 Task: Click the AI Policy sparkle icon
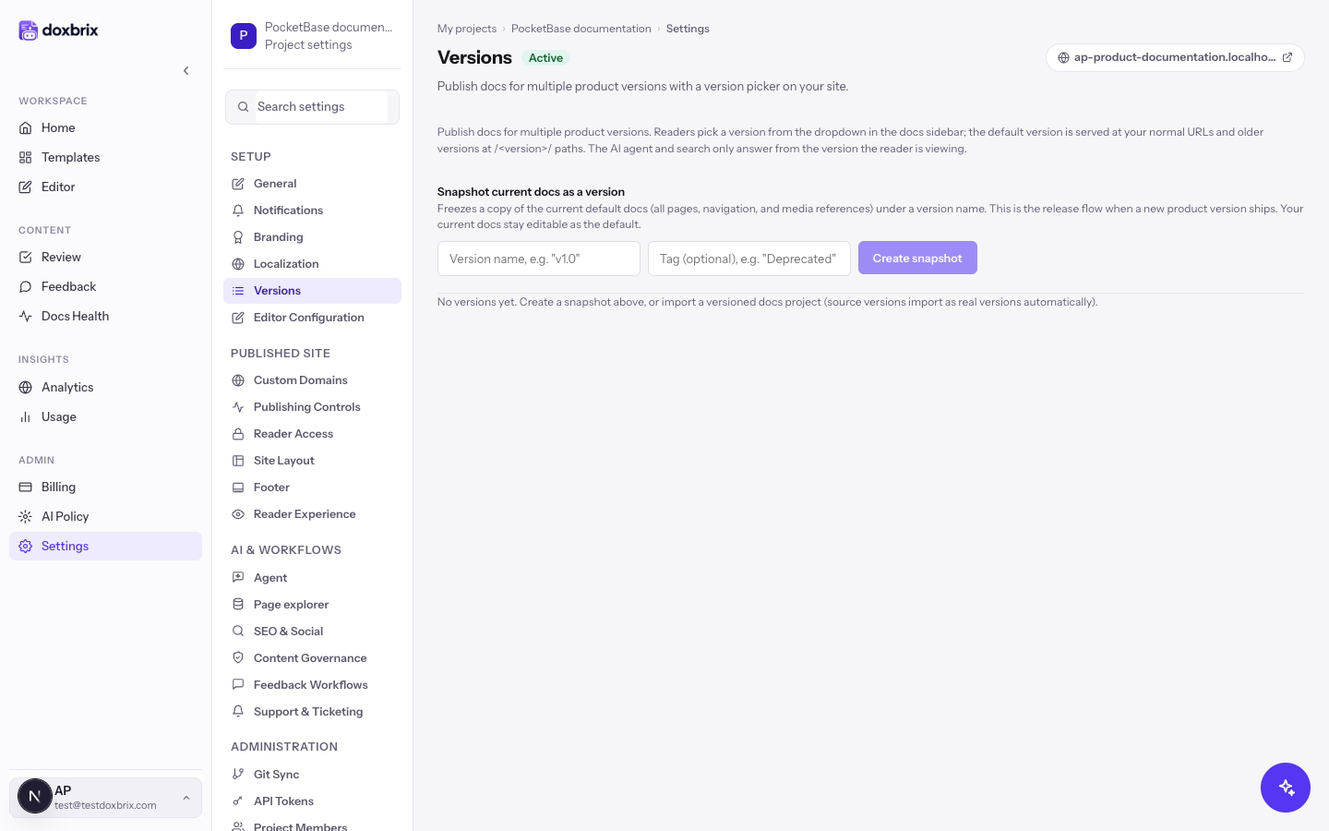coord(26,516)
